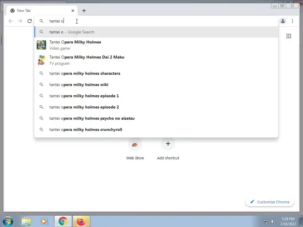
Task: Reload the page with refresh icon
Action: (30, 21)
